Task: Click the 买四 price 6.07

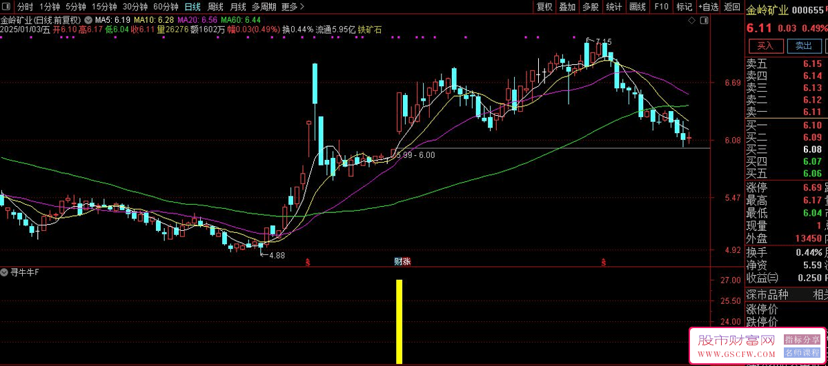Action: (x=812, y=161)
